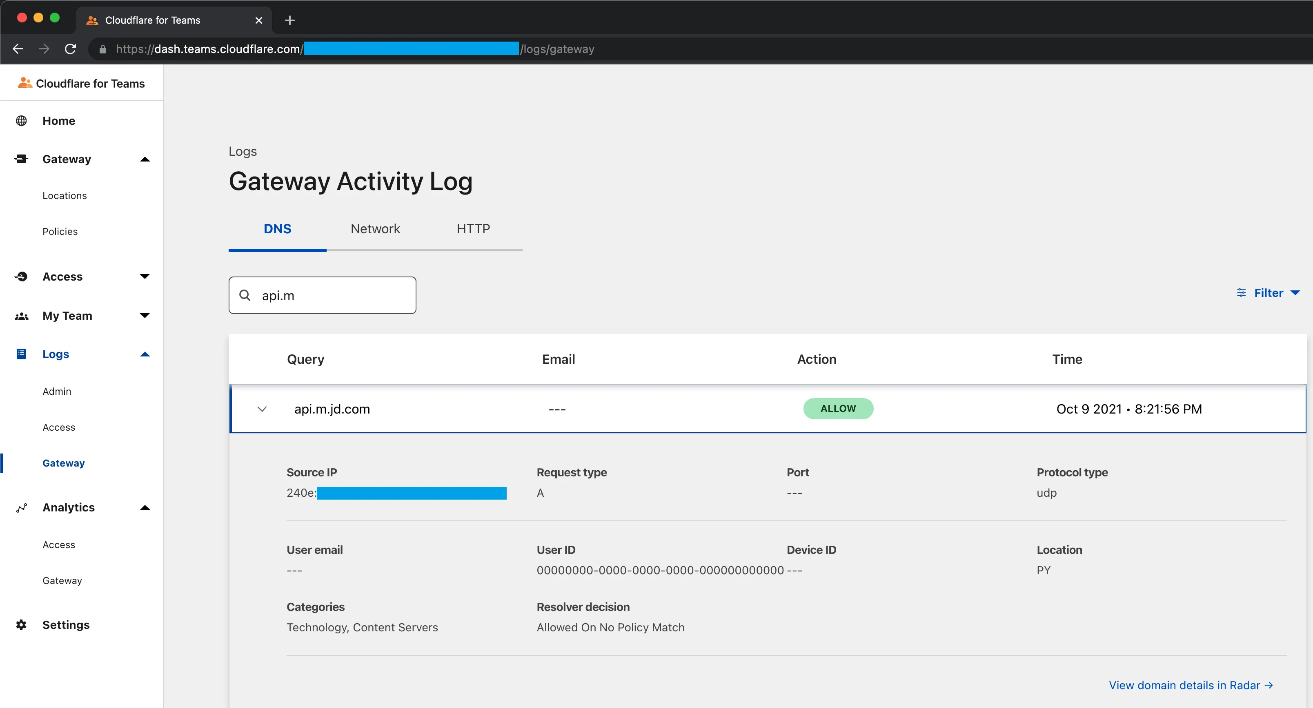Open the Filter dropdown menu
Image resolution: width=1313 pixels, height=708 pixels.
pyautogui.click(x=1268, y=293)
